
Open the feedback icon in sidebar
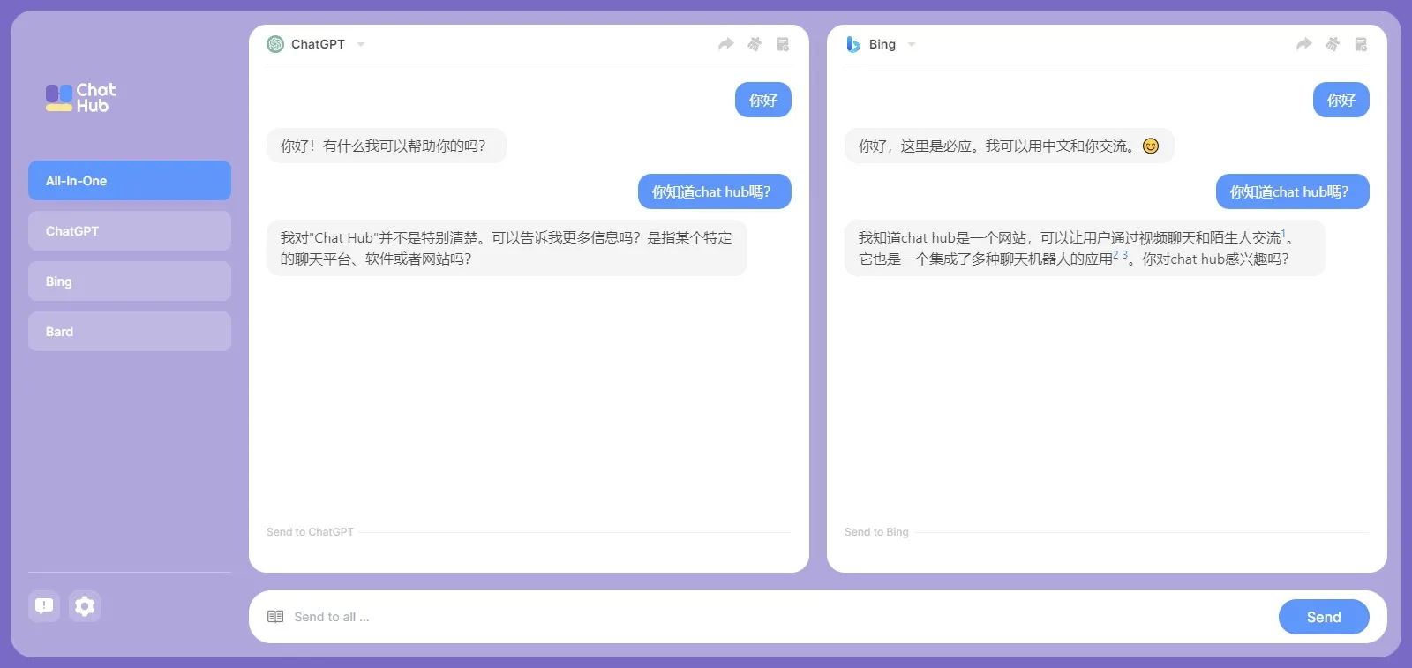click(x=44, y=606)
